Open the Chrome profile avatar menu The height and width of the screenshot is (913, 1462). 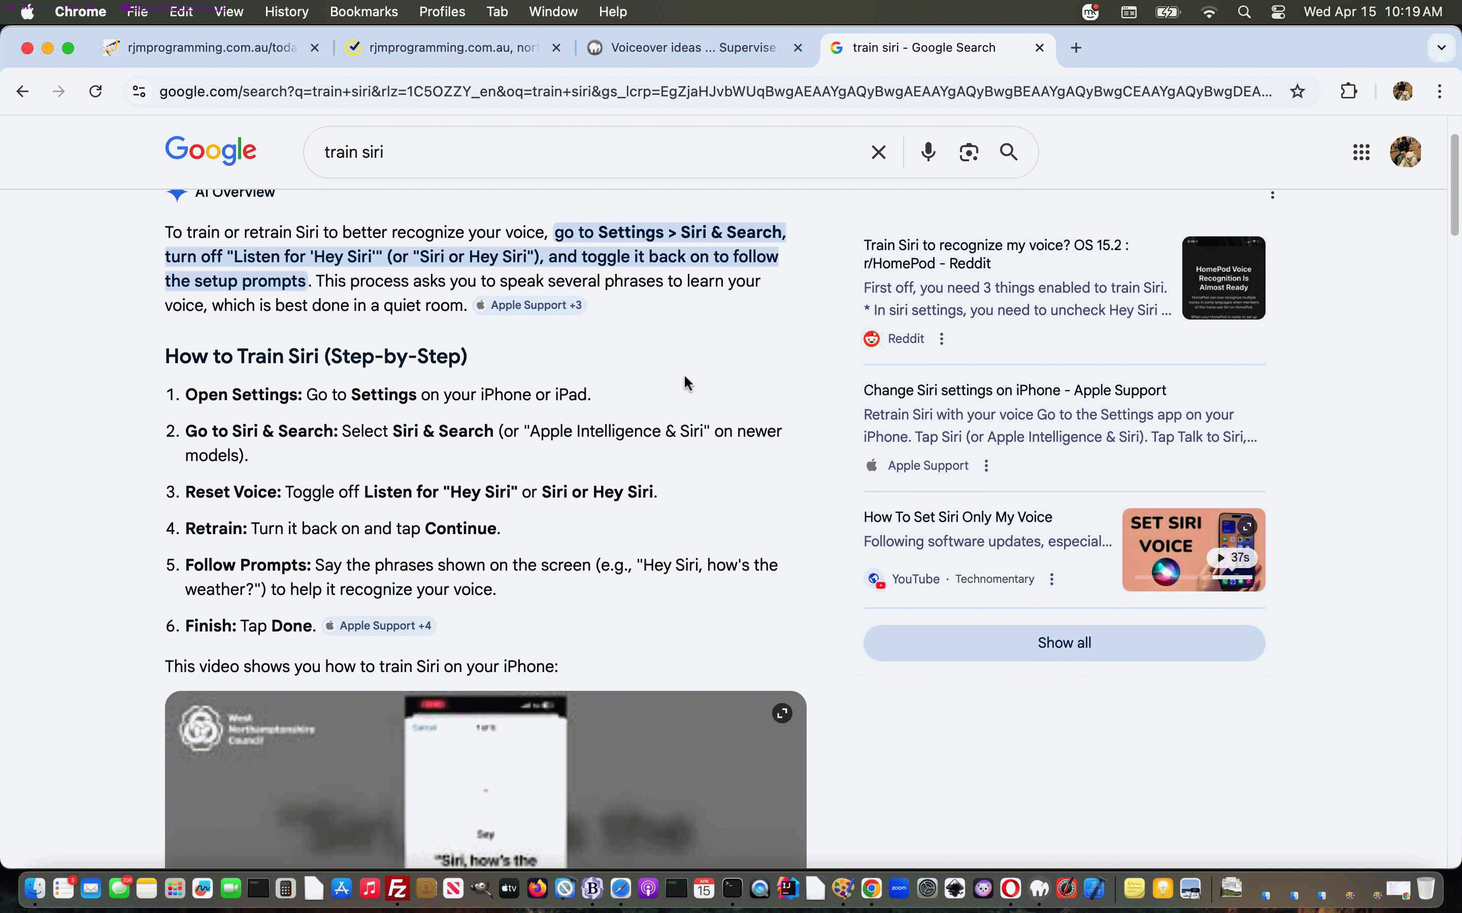(1402, 91)
